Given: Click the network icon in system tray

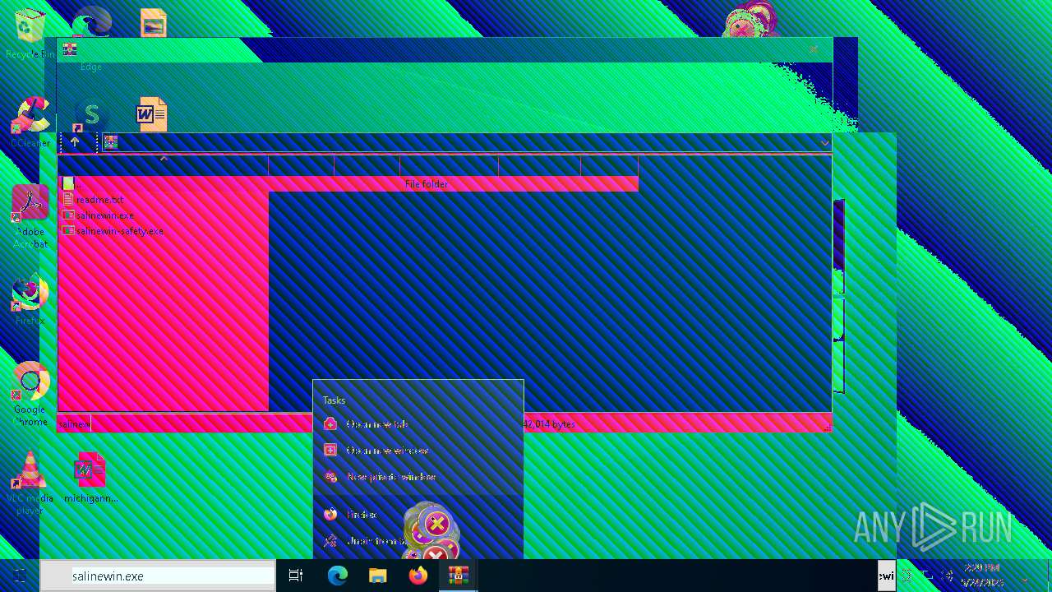Looking at the screenshot, I should (926, 576).
